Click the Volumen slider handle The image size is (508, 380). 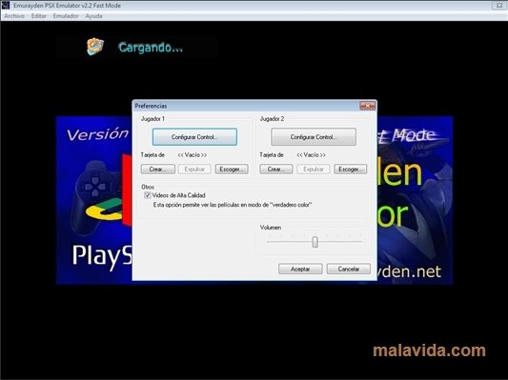tap(315, 242)
